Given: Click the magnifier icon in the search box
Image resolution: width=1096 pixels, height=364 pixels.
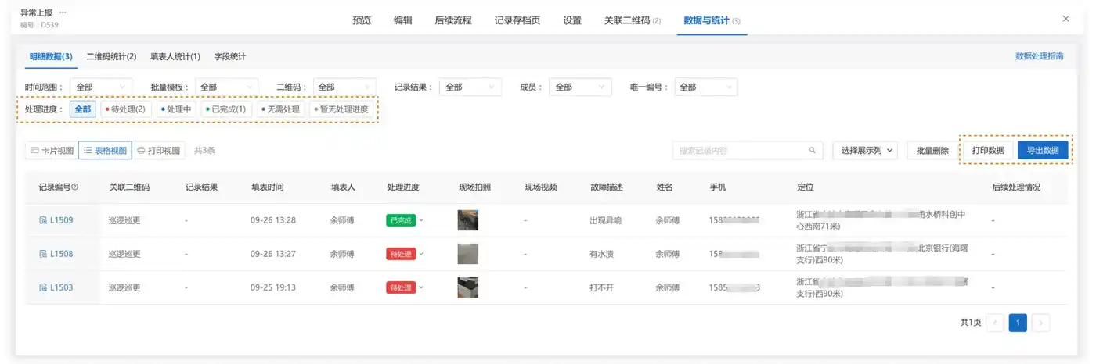Looking at the screenshot, I should click(813, 151).
